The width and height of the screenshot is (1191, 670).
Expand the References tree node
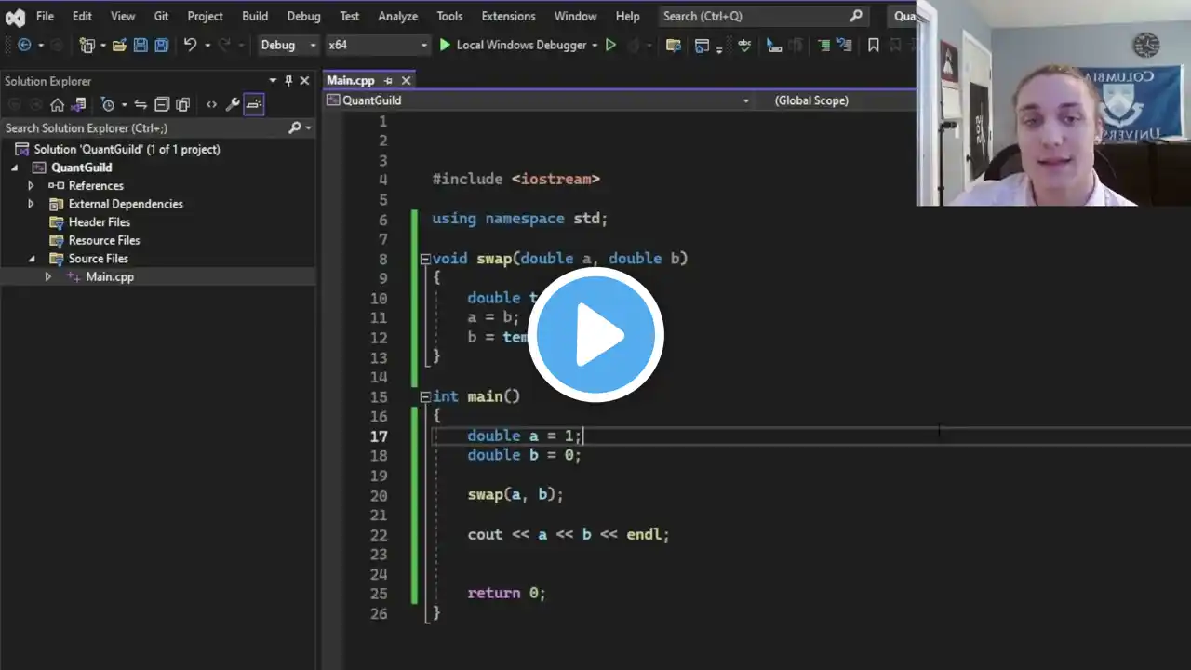pyautogui.click(x=31, y=185)
